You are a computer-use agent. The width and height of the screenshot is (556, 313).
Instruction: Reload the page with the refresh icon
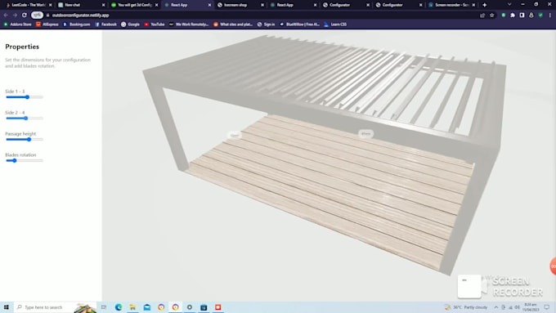point(24,16)
